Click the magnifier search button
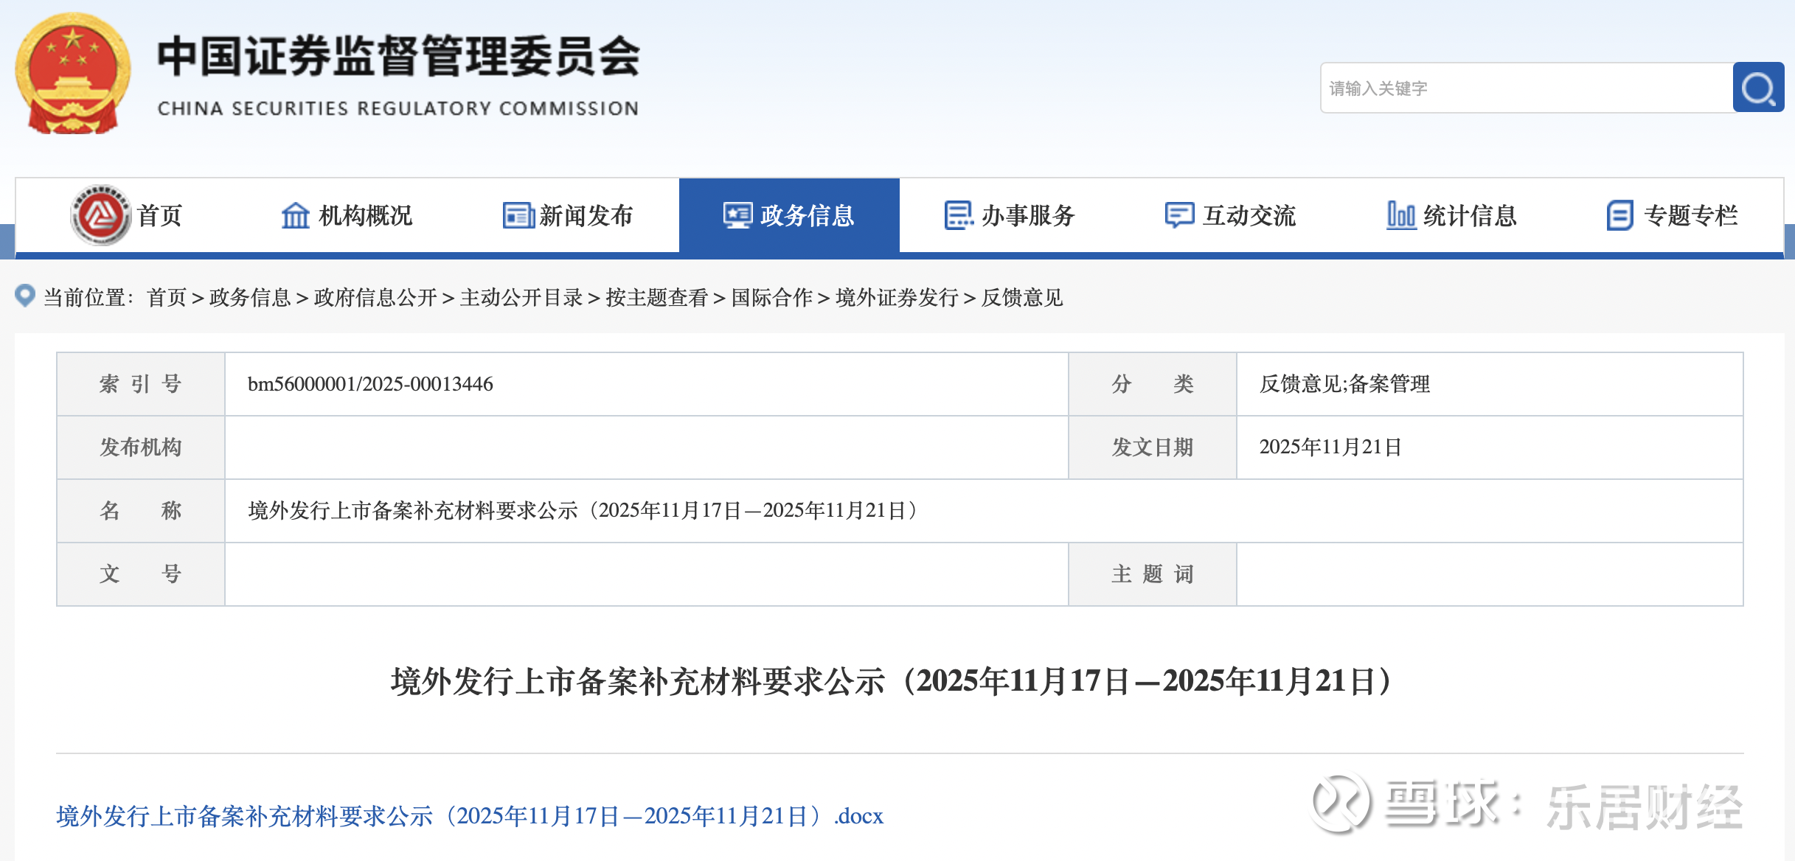The width and height of the screenshot is (1795, 861). point(1757,88)
